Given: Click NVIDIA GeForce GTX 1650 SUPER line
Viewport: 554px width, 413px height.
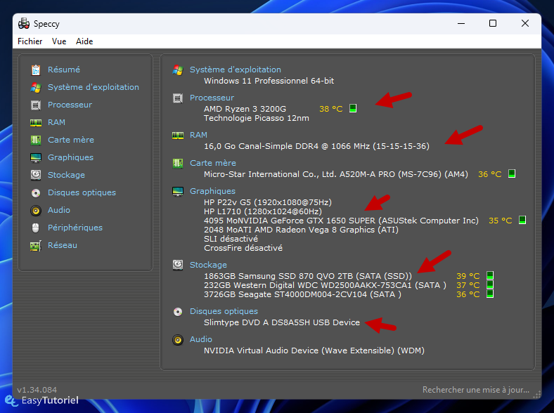Looking at the screenshot, I should [341, 221].
